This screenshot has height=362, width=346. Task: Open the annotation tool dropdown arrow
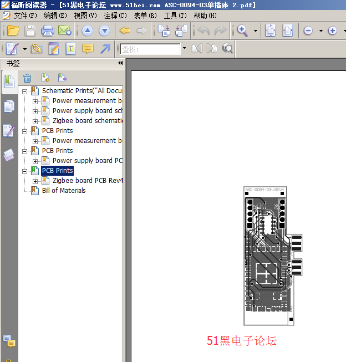click(25, 49)
